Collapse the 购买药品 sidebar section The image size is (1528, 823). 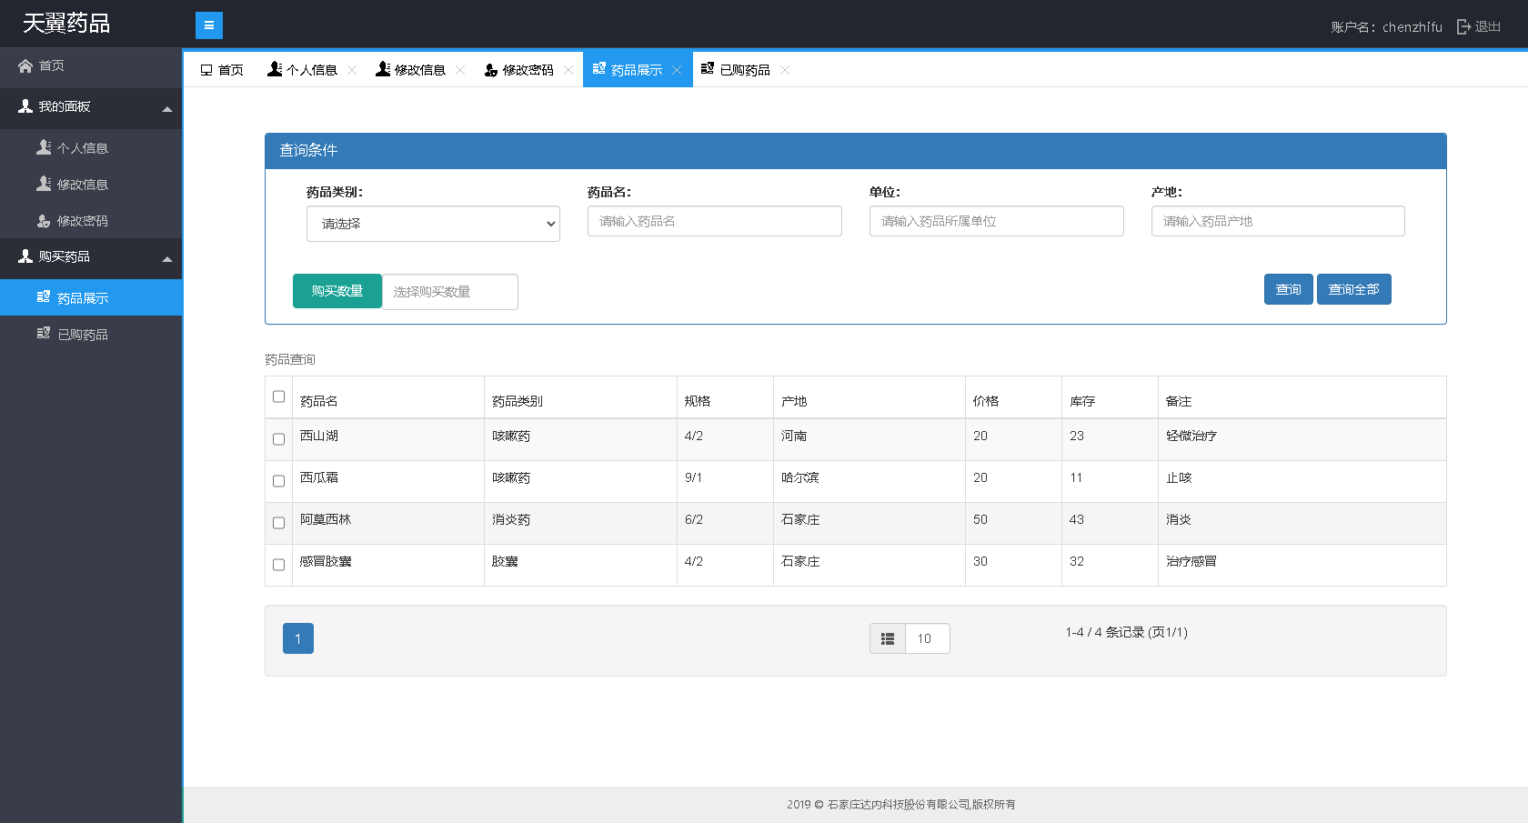[167, 259]
